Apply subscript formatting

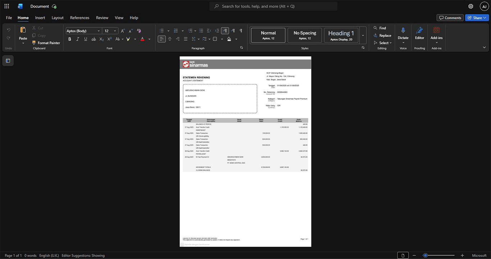click(x=102, y=39)
